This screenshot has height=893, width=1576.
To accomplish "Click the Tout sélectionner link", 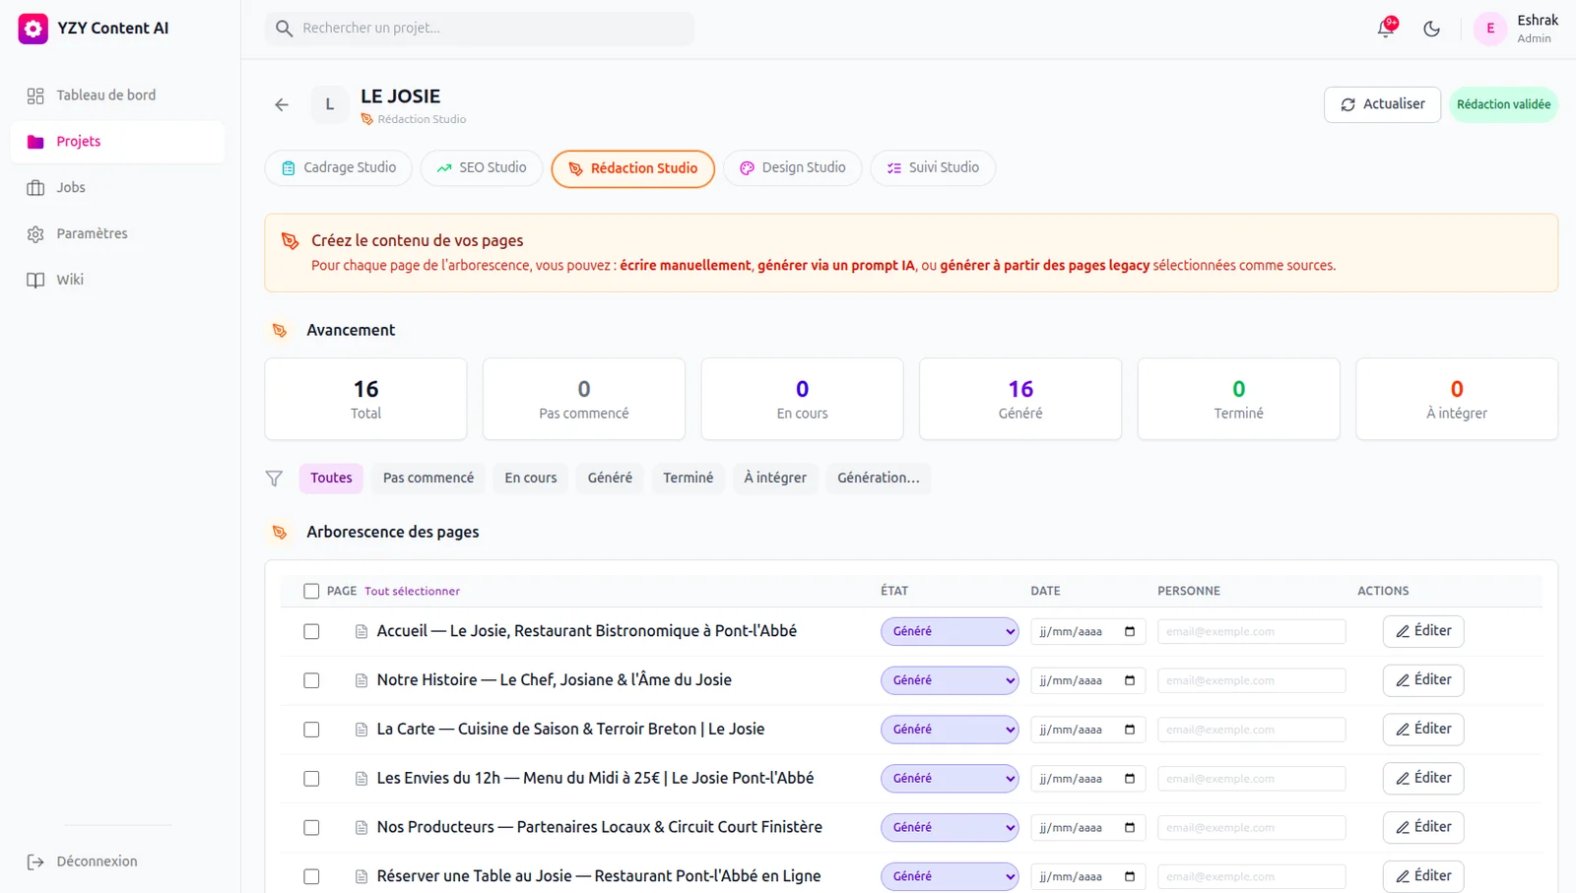I will pyautogui.click(x=412, y=592).
